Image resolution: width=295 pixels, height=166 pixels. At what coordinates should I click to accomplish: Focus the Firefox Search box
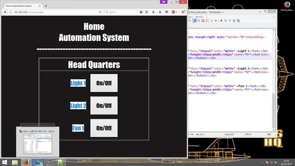(x=121, y=12)
